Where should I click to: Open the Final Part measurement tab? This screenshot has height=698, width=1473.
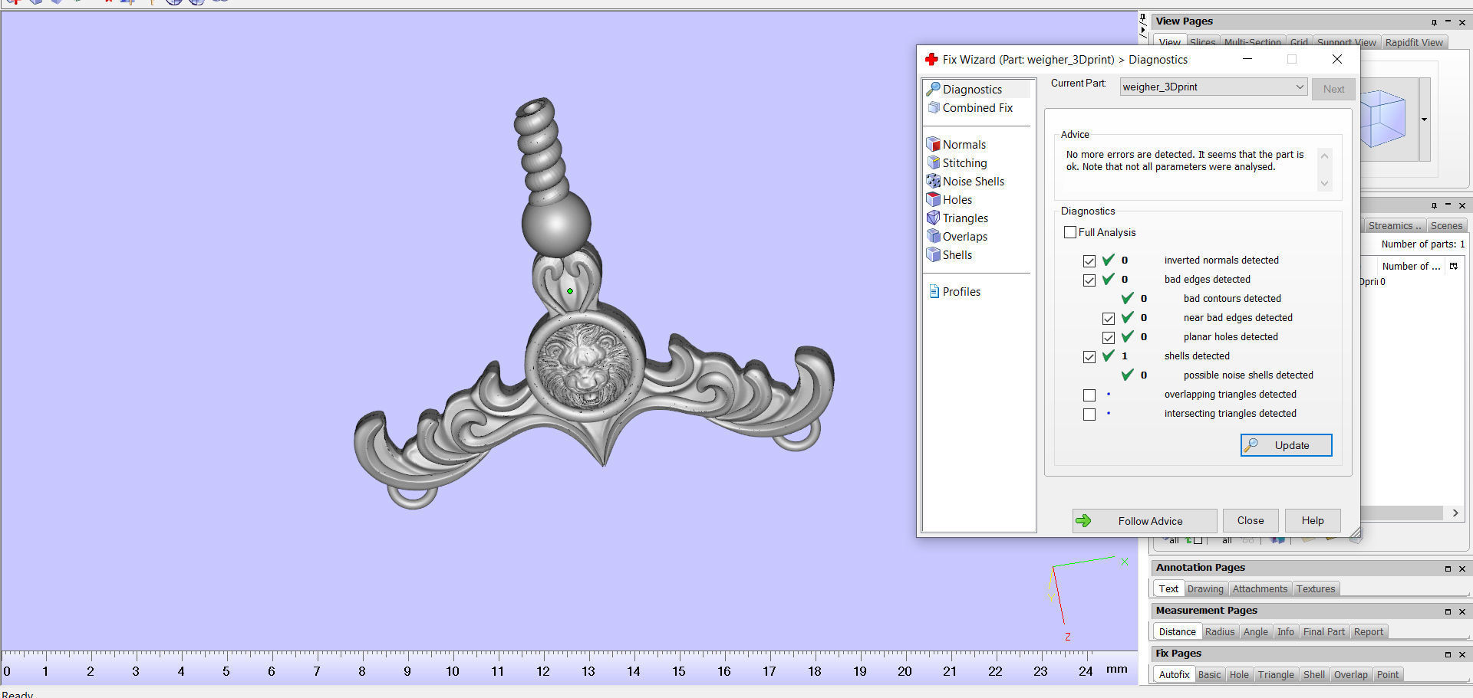pos(1324,631)
